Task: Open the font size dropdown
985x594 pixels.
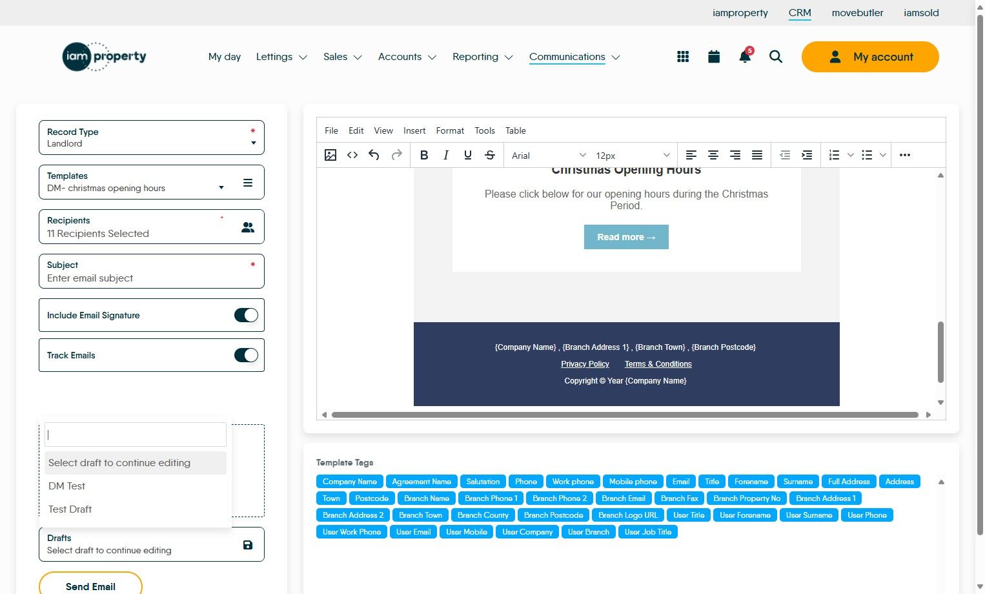Action: [x=633, y=155]
